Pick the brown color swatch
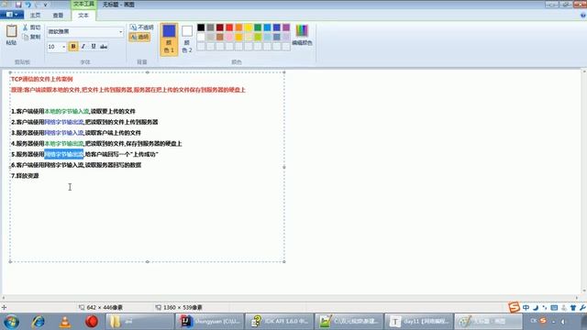Viewport: 587px width, 330px height. click(220, 37)
